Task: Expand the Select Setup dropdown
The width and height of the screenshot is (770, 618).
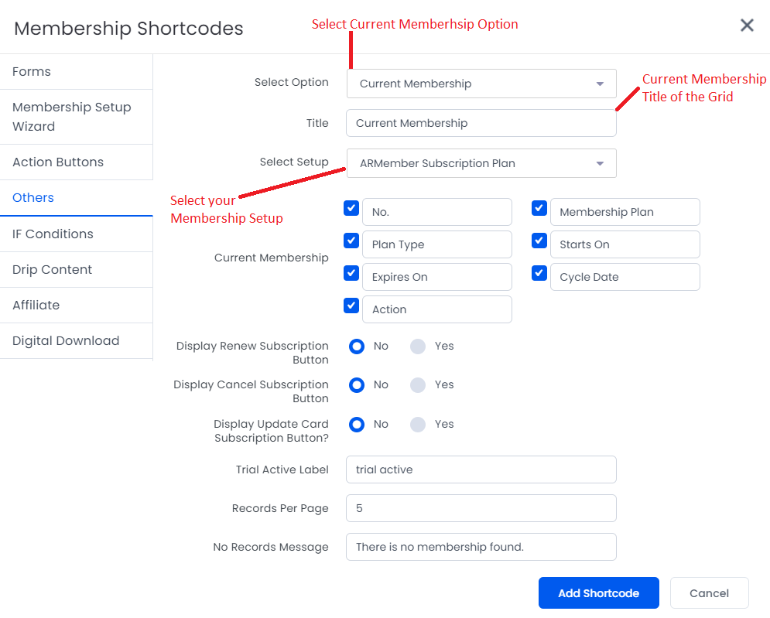Action: click(x=481, y=163)
